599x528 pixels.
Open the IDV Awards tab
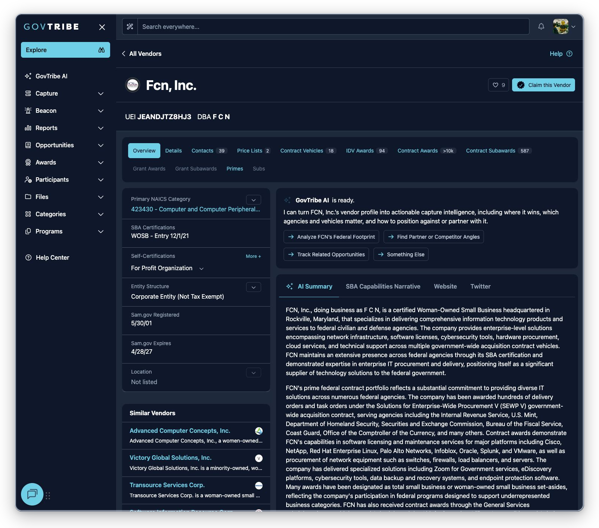[x=366, y=151]
